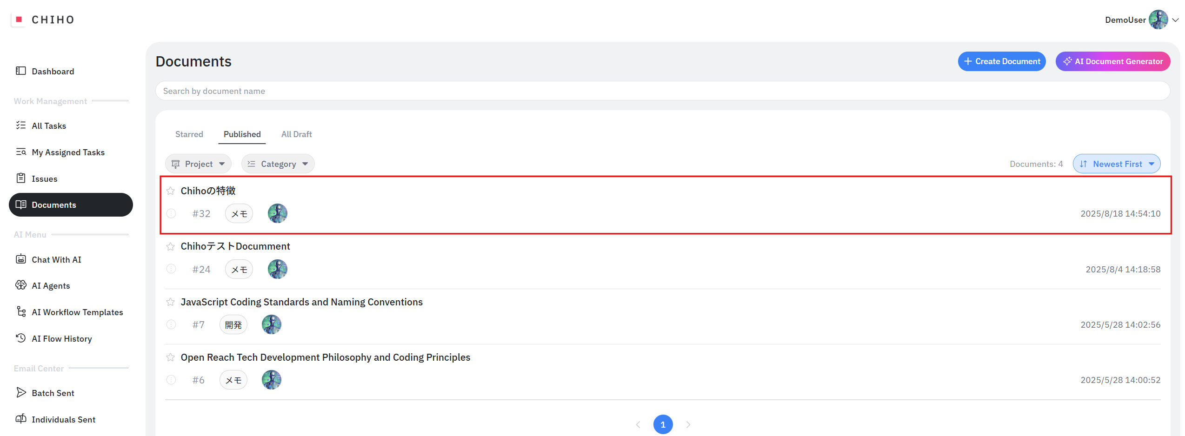1185x436 pixels.
Task: Open Batch Sent paper-plane icon
Action: 21,393
